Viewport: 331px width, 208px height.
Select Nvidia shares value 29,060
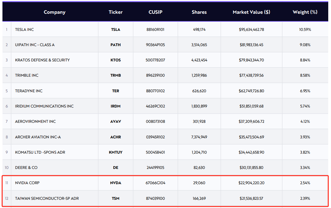[x=199, y=183]
